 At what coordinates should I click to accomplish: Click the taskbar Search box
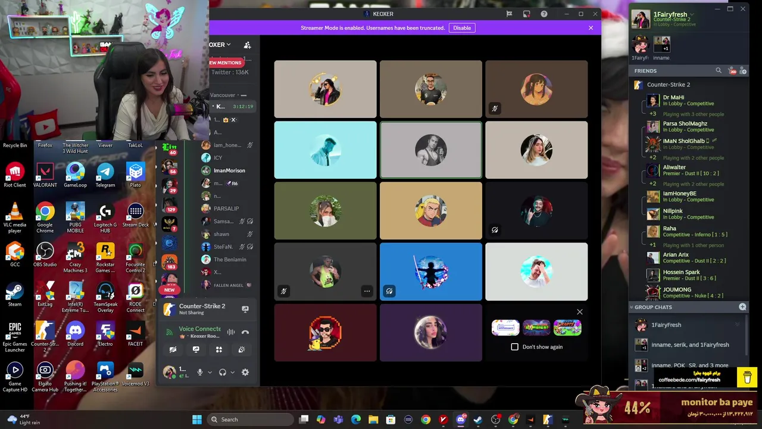251,419
